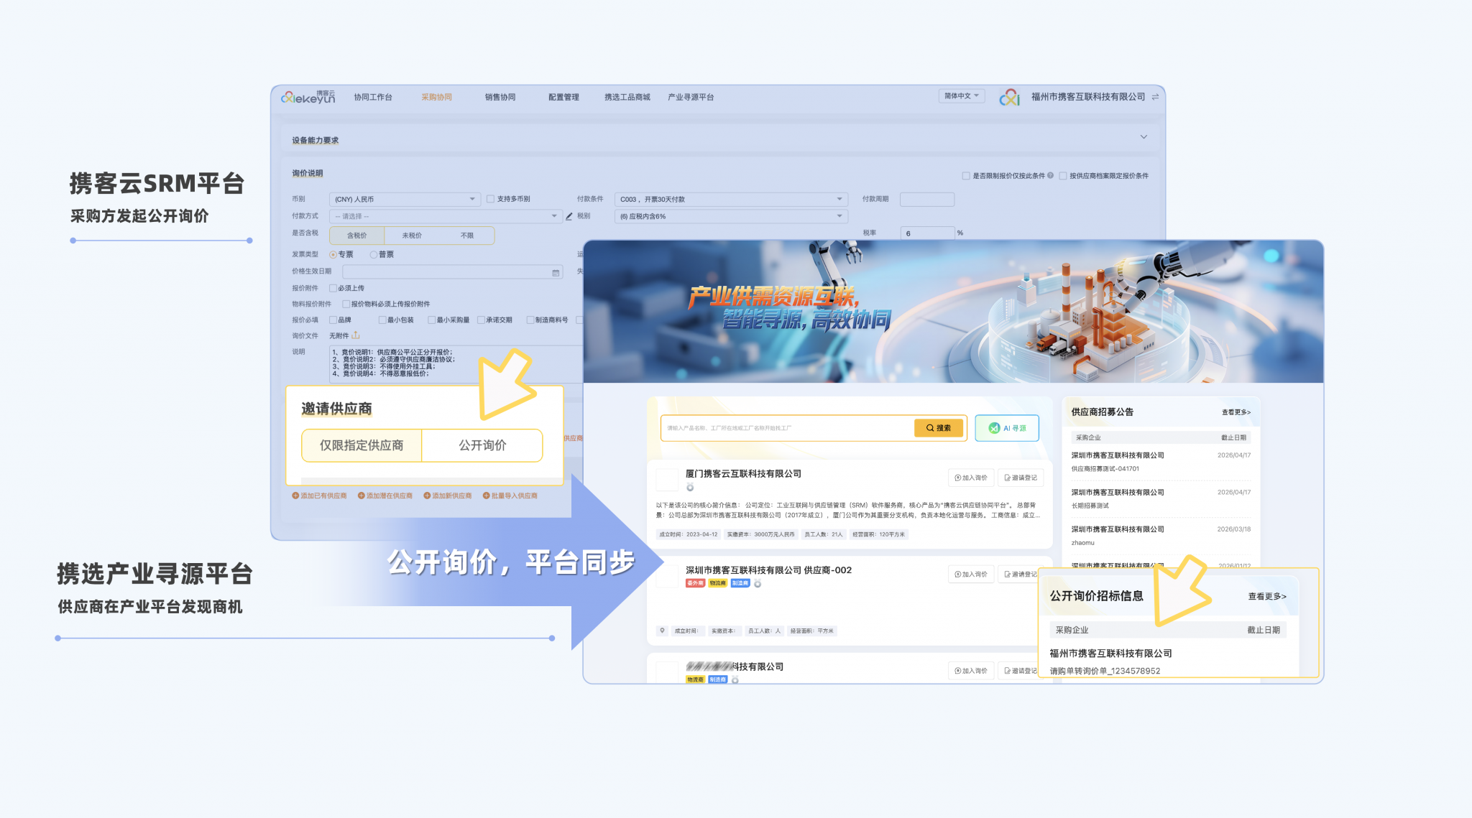Open the 币别 (CNY) 人民币 dropdown
The width and height of the screenshot is (1472, 818).
pos(405,199)
